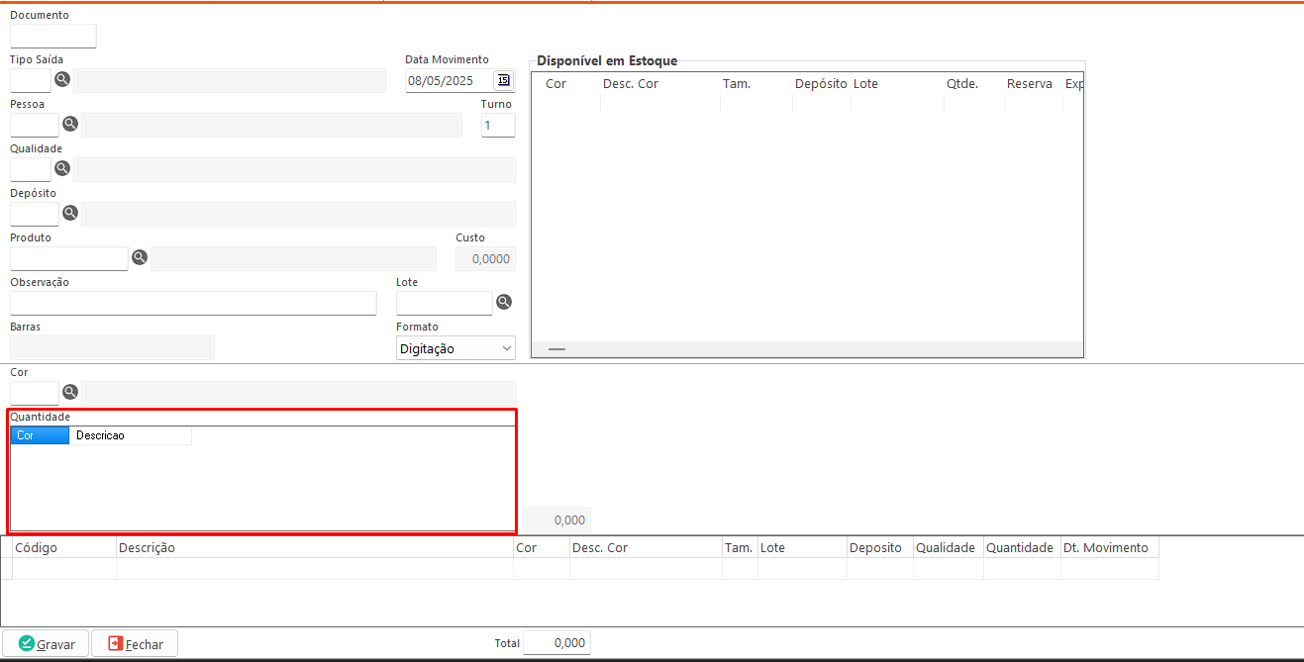
Task: Click the Qtde. column header in stock grid
Action: pos(961,84)
